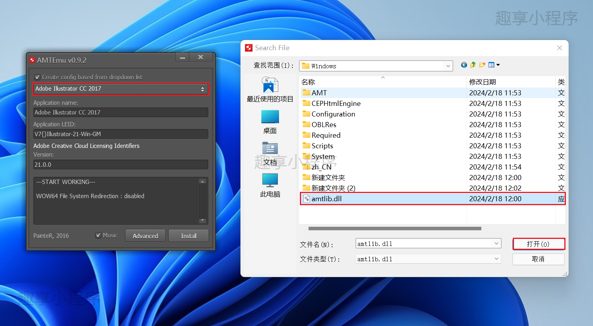
Task: Select the Scripts folder
Action: 318,146
